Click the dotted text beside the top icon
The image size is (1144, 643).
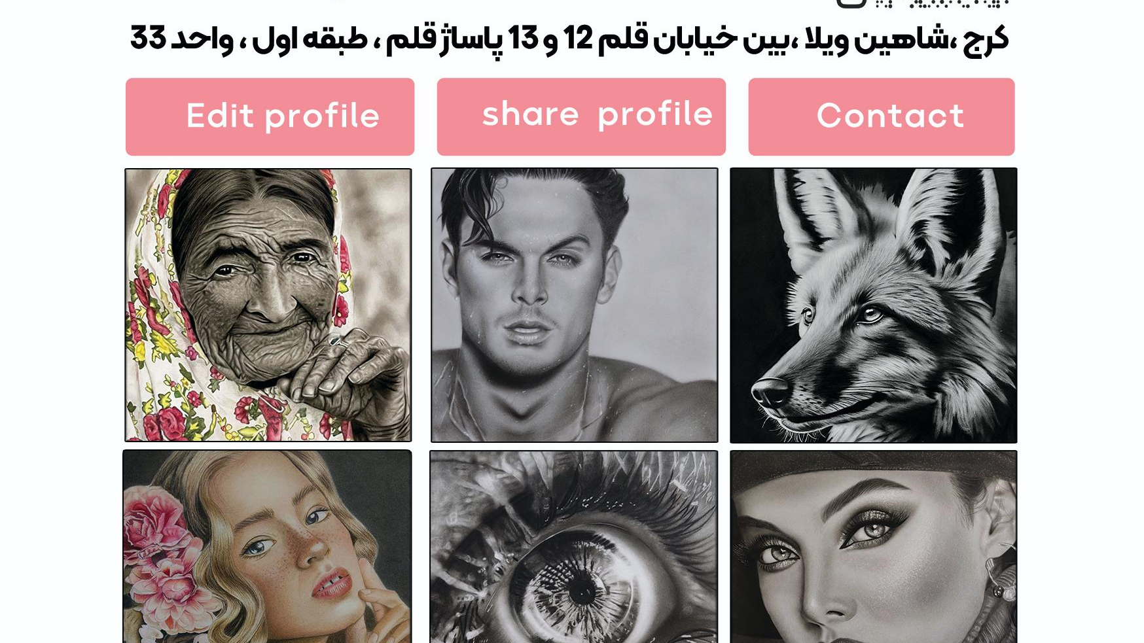click(942, 3)
